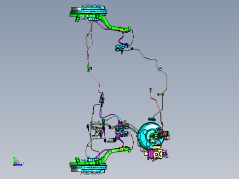The width and height of the screenshot is (239, 179).
Task: Click the beige ABS hydraulic unit block
Action: click(x=158, y=153)
